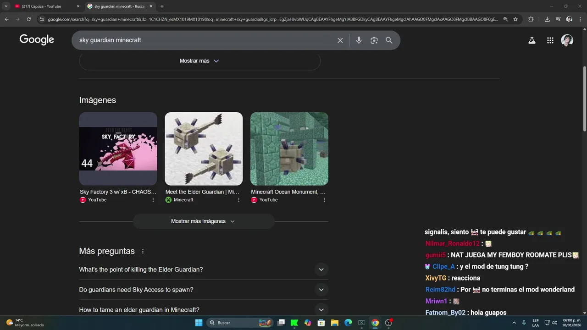Go to the Google logo homepage

pyautogui.click(x=37, y=40)
